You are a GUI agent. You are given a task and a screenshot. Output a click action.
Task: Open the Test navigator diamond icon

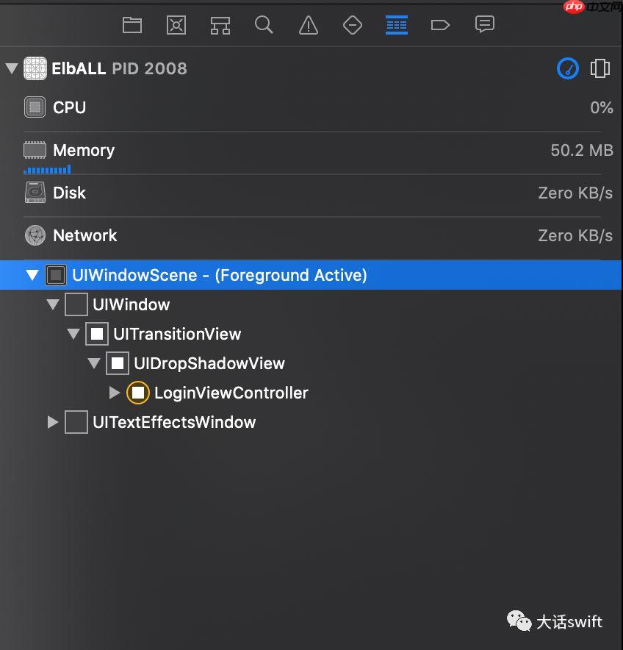pyautogui.click(x=353, y=25)
